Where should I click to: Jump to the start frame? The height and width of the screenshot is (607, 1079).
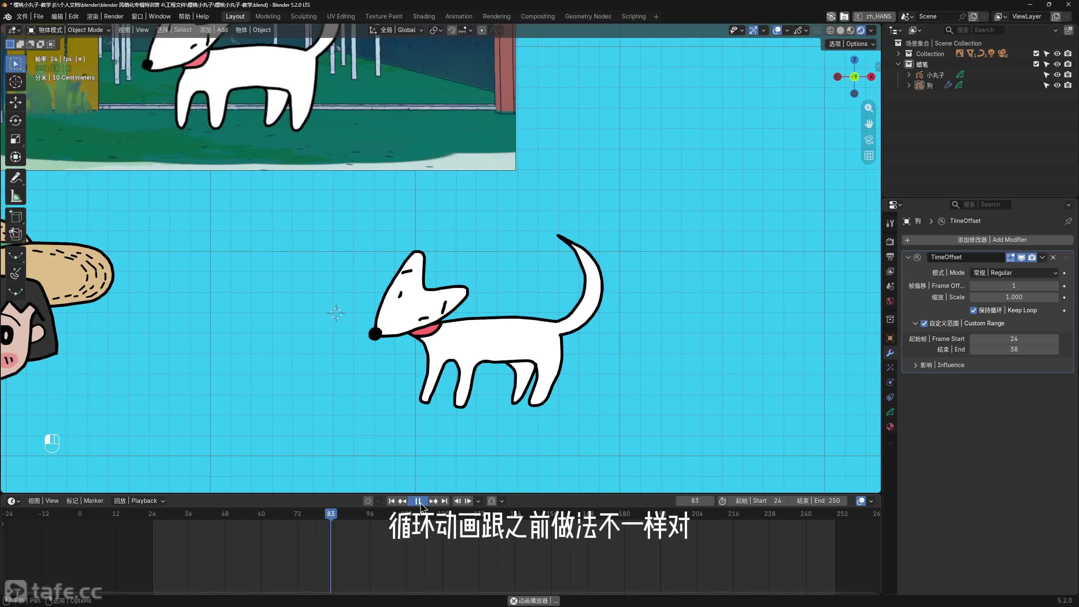point(392,501)
